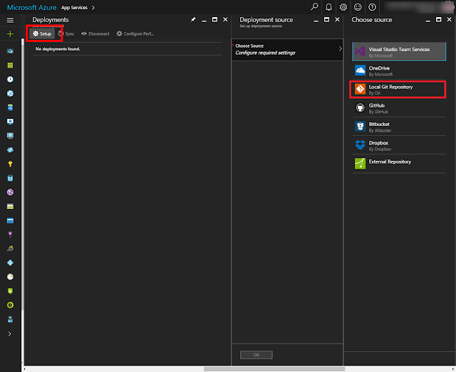Open the notifications bell
This screenshot has height=372, width=456.
(x=328, y=7)
